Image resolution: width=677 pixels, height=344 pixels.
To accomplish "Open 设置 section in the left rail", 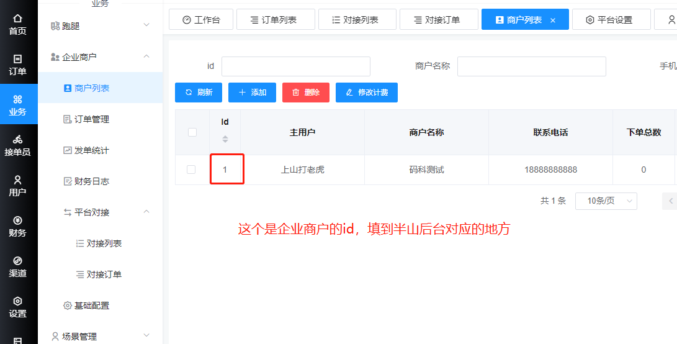I will pos(18,307).
